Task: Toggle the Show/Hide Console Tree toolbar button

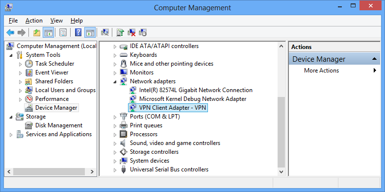Action: click(x=48, y=32)
